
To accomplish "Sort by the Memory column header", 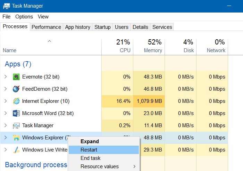I will tap(149, 47).
